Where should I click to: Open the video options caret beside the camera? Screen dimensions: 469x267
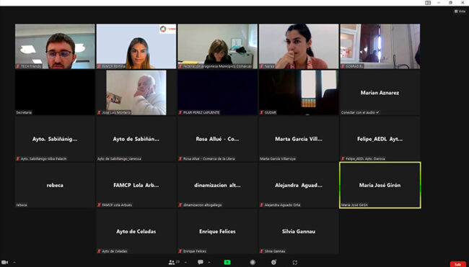(14, 263)
